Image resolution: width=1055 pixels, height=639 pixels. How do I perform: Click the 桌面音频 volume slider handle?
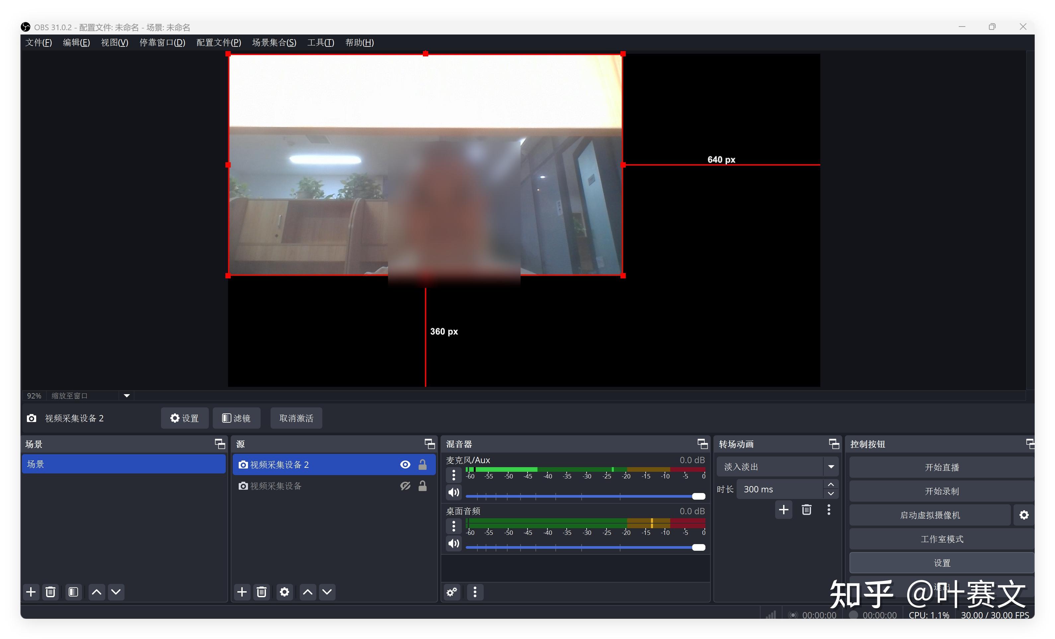[x=698, y=547]
